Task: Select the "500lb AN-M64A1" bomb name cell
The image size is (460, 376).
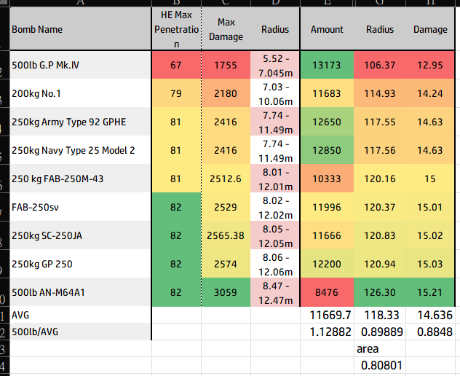Action: point(80,292)
